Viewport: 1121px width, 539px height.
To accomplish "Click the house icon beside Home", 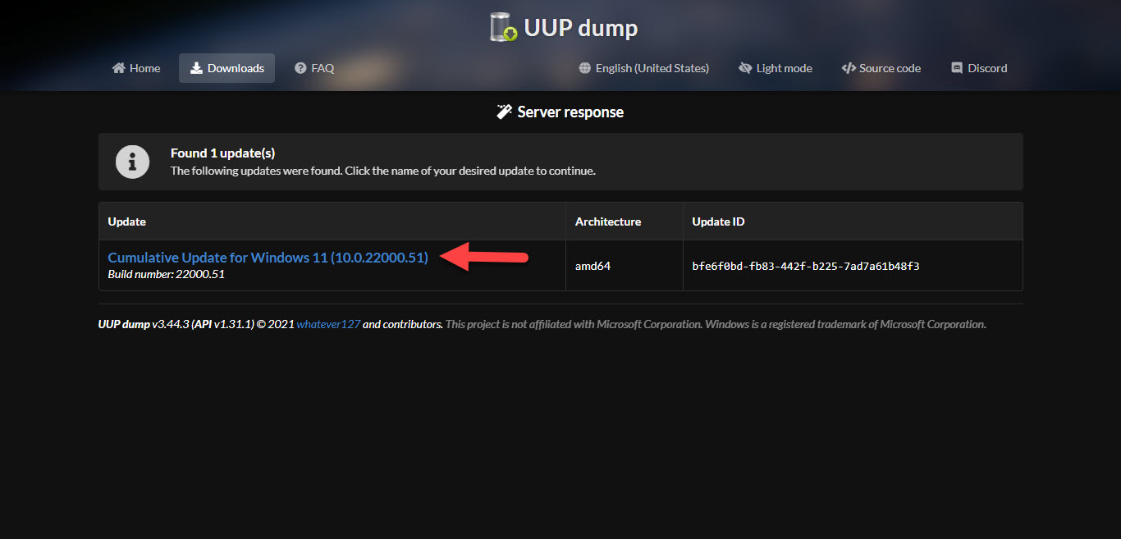I will tap(119, 68).
